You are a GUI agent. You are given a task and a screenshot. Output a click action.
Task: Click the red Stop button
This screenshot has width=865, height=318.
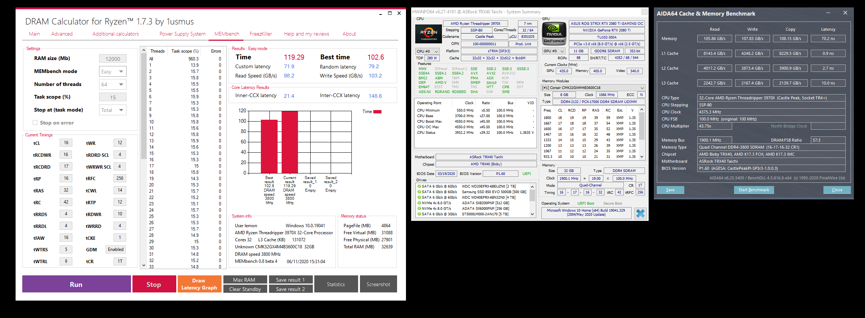coord(154,284)
